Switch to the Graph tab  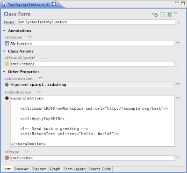tap(55, 169)
